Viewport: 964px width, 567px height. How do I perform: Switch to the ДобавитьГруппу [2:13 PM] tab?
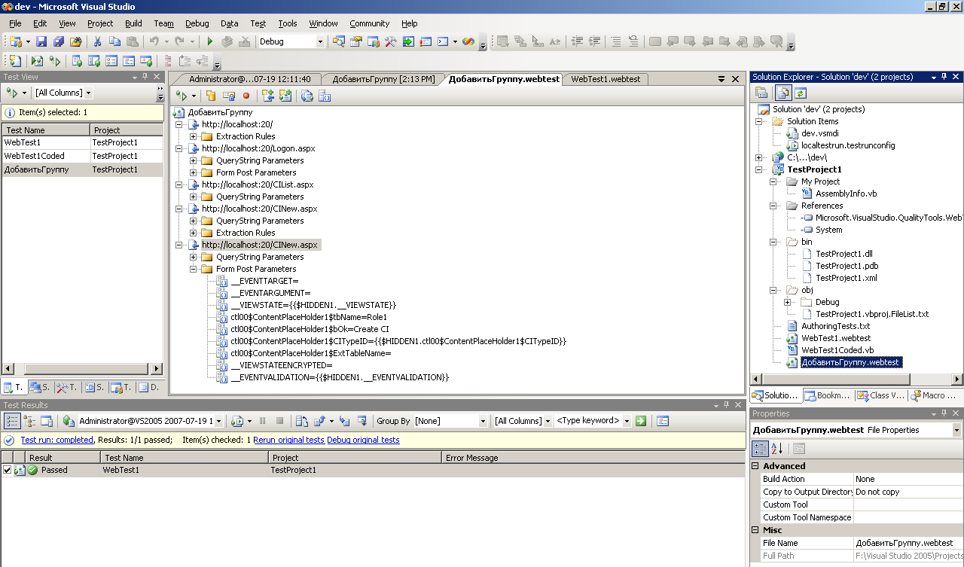point(383,79)
